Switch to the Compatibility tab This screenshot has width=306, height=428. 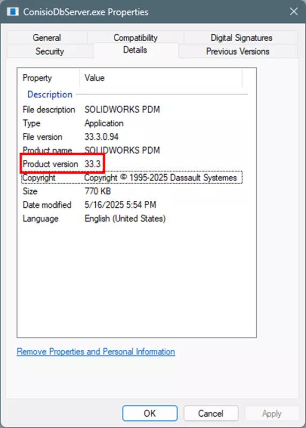point(135,37)
